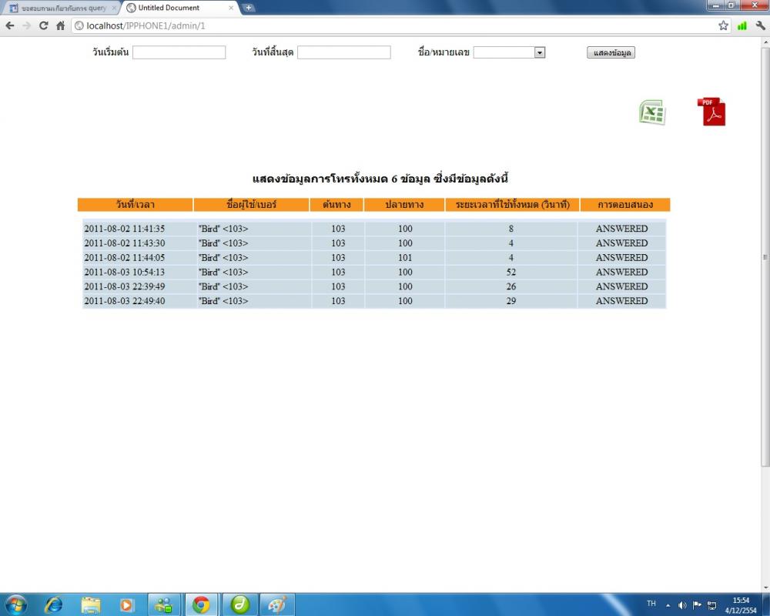This screenshot has height=616, width=770.
Task: Open the Windows Start menu
Action: [16, 604]
